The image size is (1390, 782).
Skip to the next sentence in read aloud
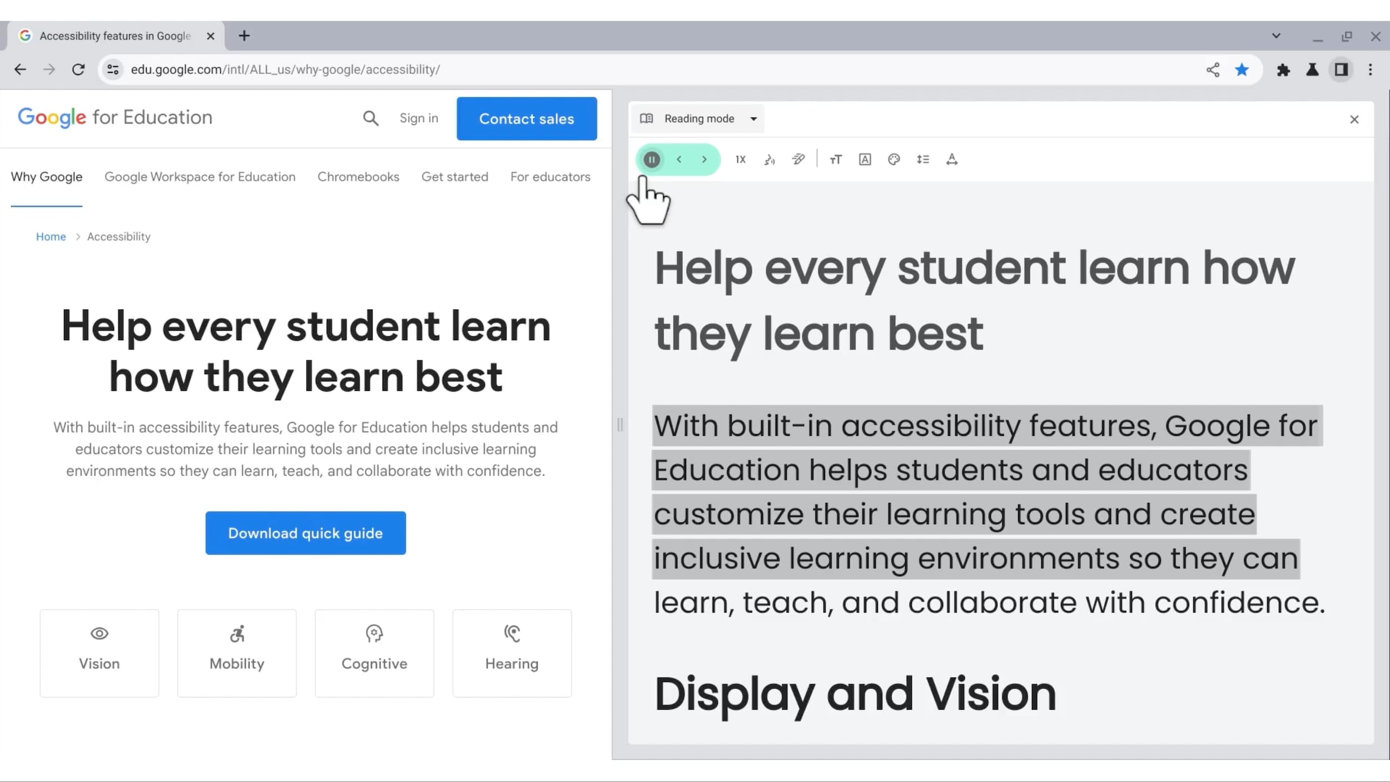(x=704, y=160)
